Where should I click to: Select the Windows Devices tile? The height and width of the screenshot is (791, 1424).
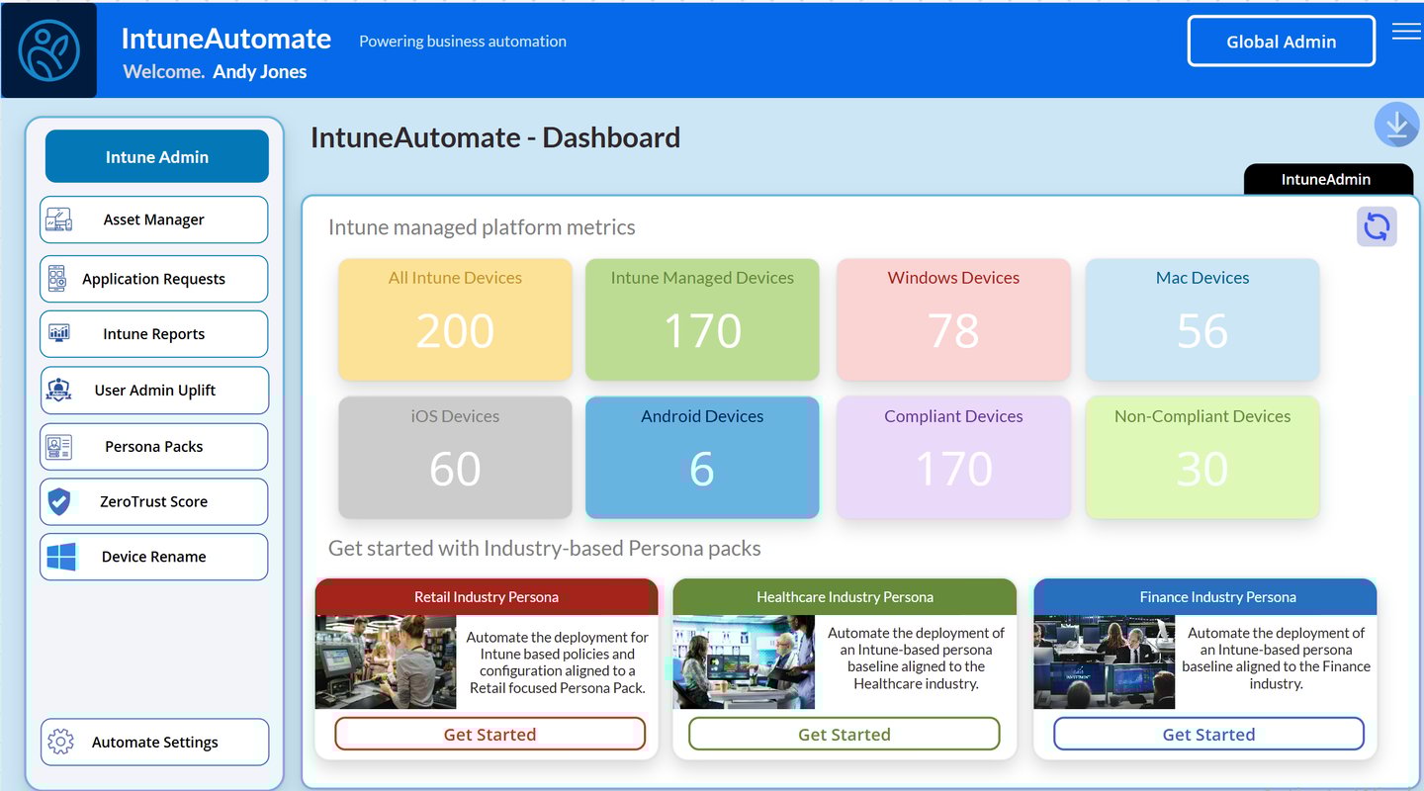tap(953, 319)
